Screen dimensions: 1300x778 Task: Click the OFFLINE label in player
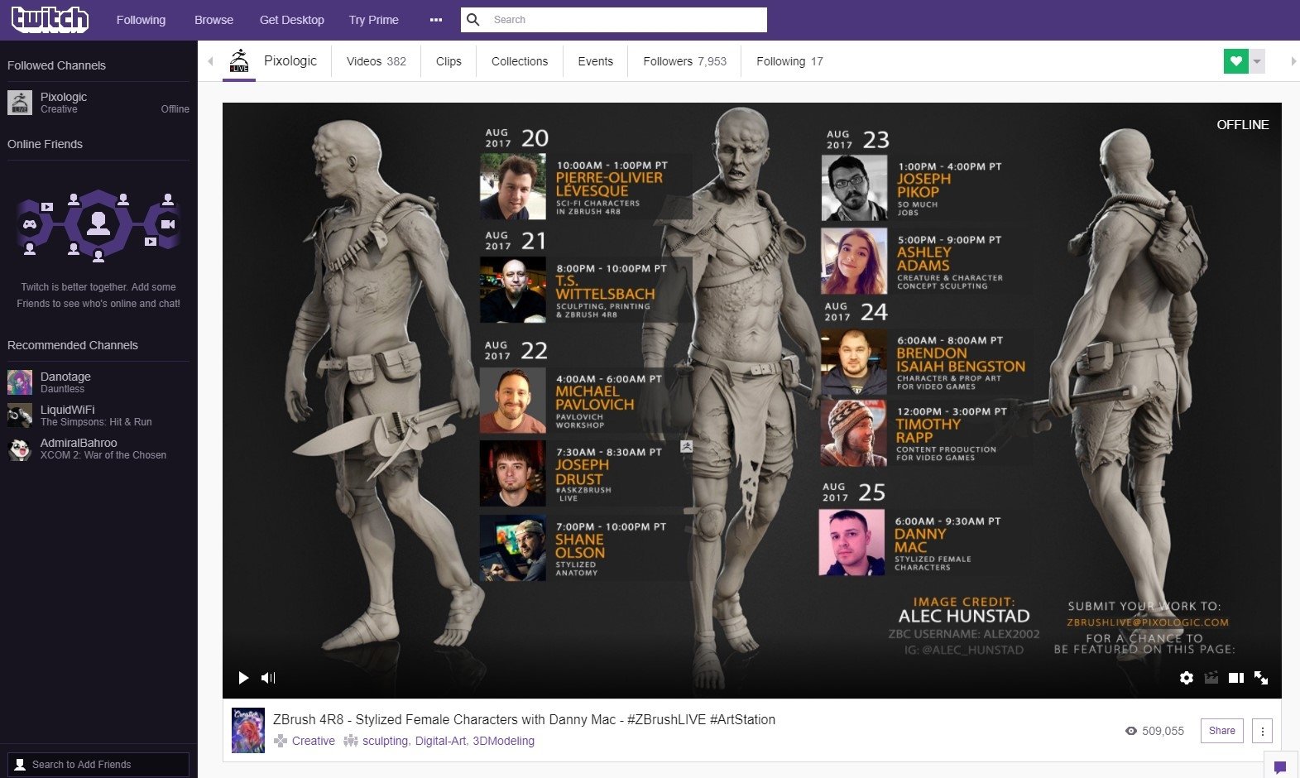coord(1242,124)
